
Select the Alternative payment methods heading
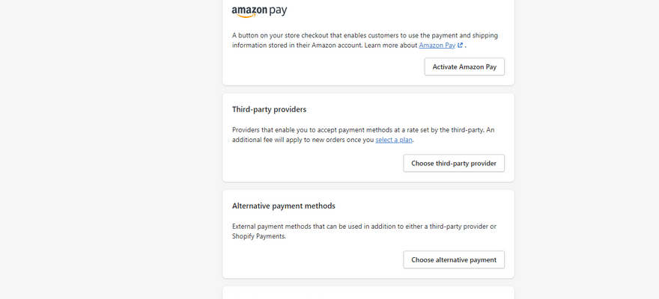tap(284, 206)
